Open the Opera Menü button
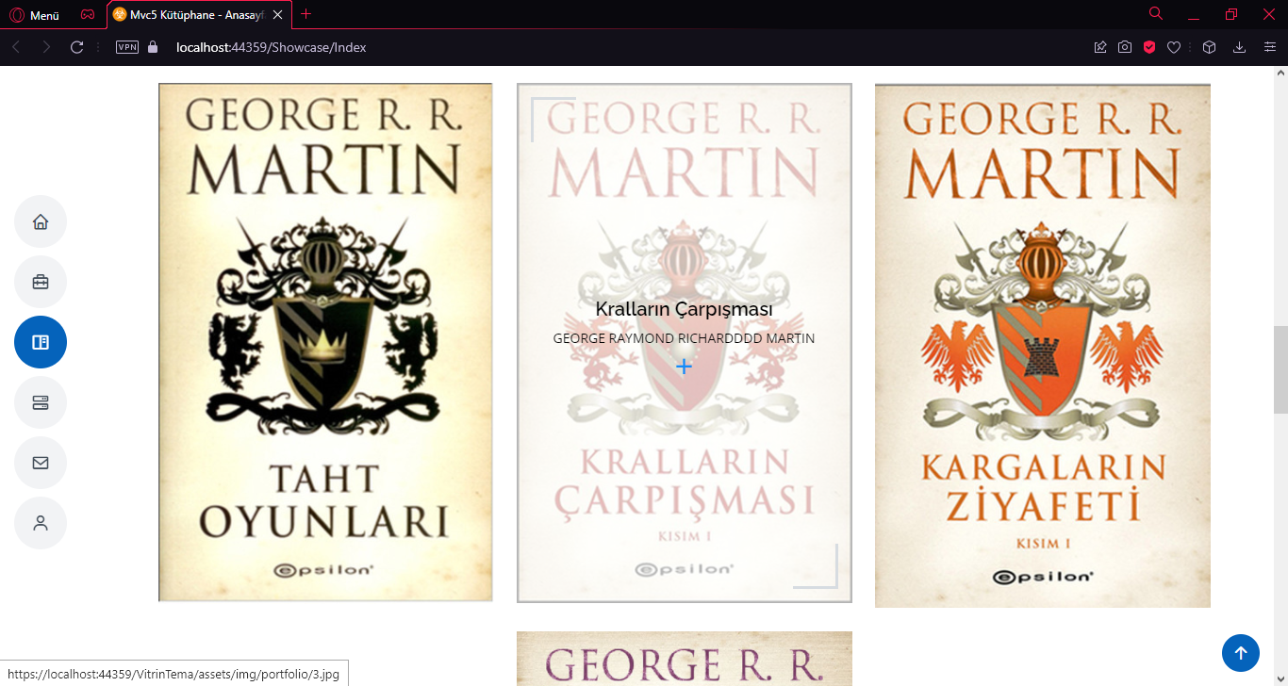 [35, 15]
